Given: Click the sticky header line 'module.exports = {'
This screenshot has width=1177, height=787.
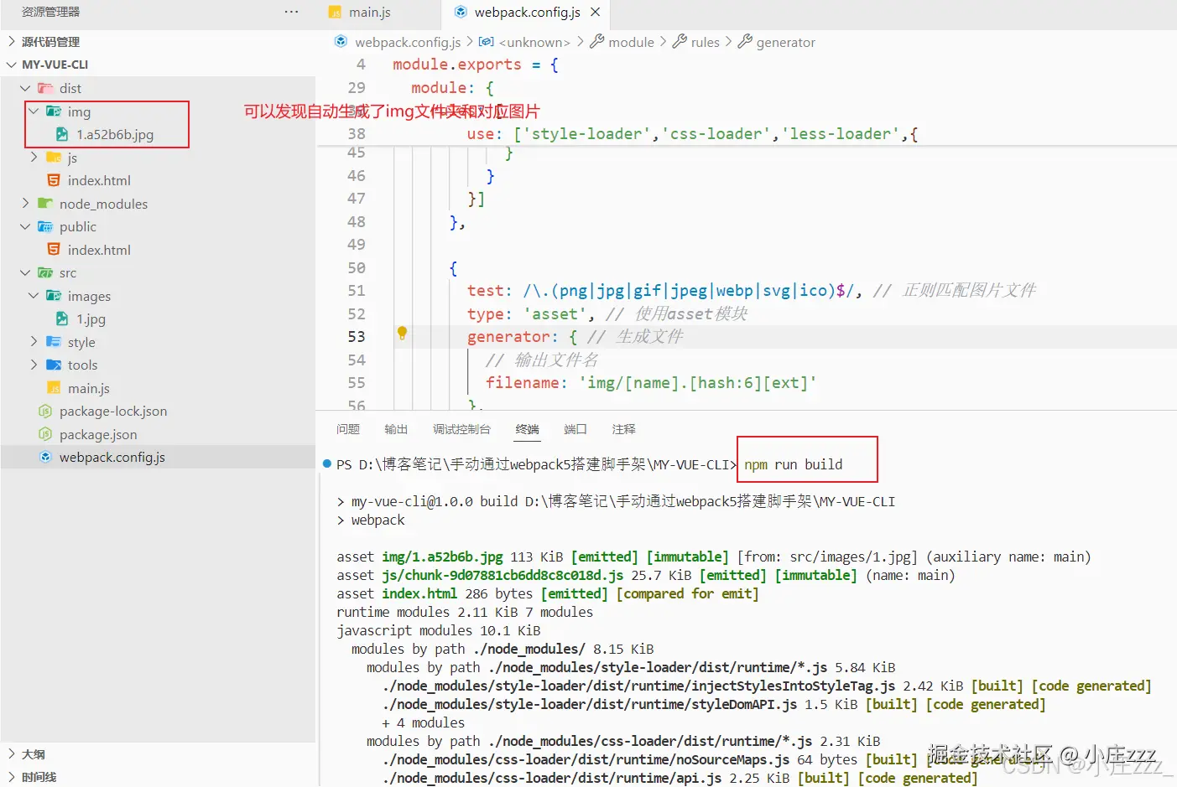Looking at the screenshot, I should [476, 65].
